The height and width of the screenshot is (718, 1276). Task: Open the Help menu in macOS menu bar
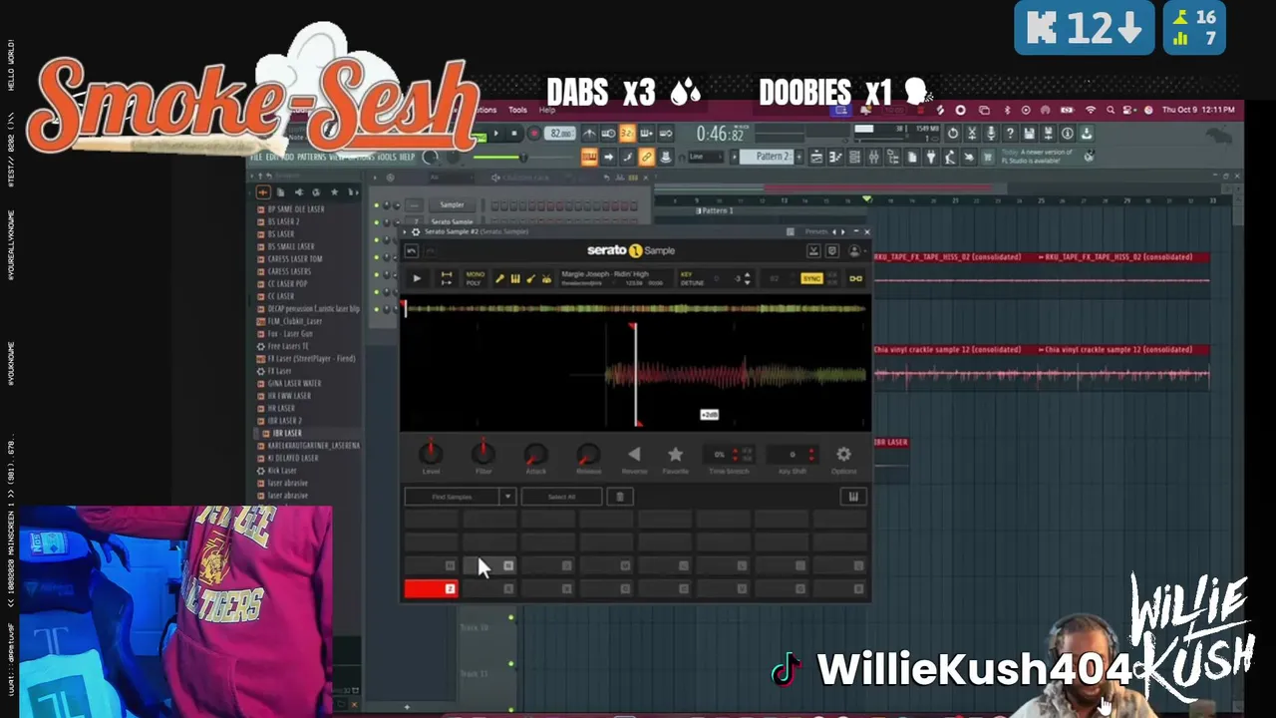(547, 110)
